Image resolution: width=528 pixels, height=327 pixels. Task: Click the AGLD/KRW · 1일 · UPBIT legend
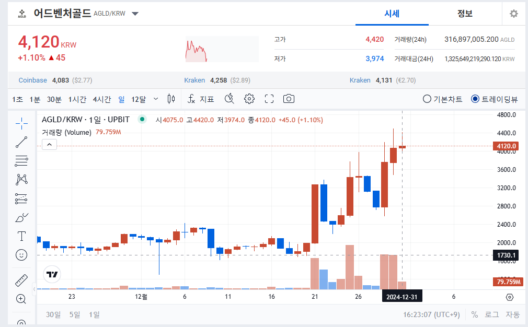pos(86,120)
